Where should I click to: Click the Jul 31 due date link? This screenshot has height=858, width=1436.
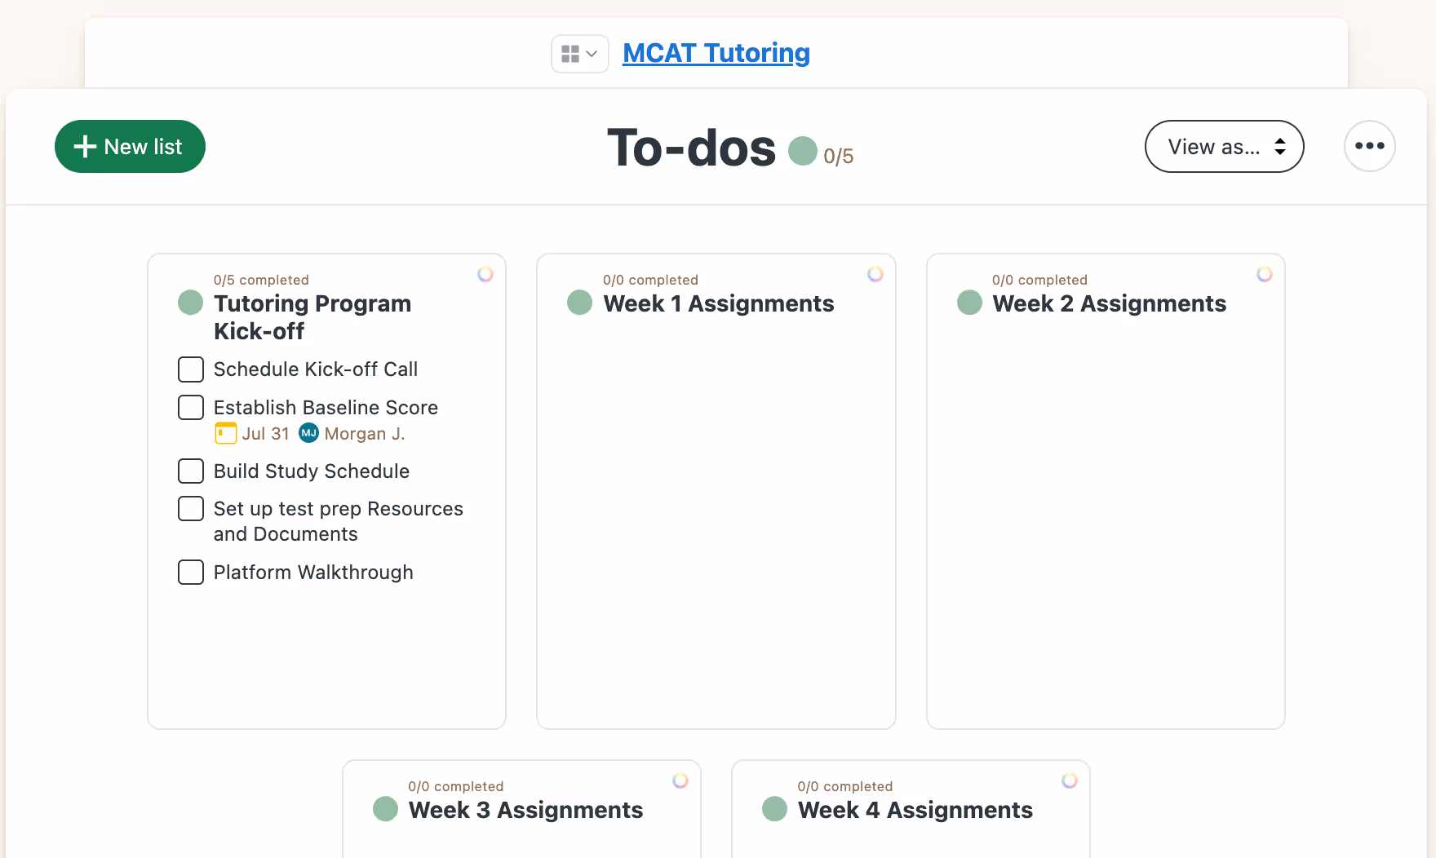click(x=264, y=433)
